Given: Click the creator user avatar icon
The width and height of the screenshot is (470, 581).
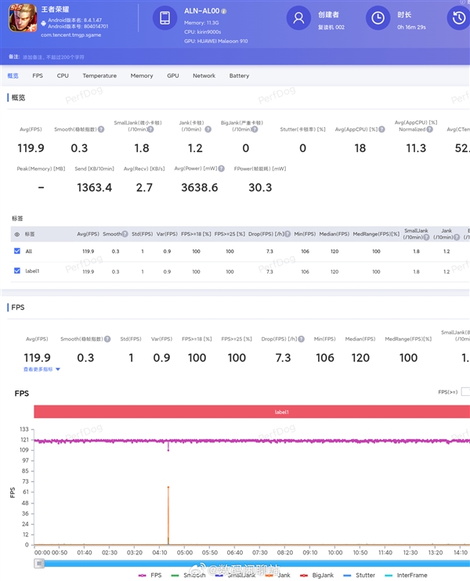Looking at the screenshot, I should [297, 17].
